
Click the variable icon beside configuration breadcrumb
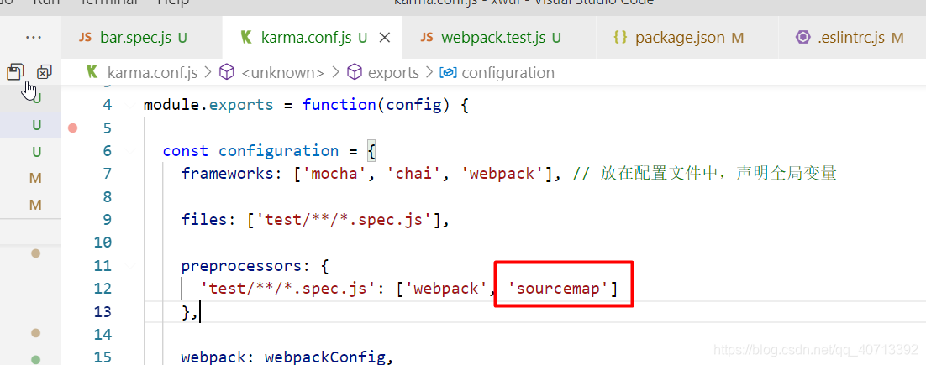(x=448, y=72)
